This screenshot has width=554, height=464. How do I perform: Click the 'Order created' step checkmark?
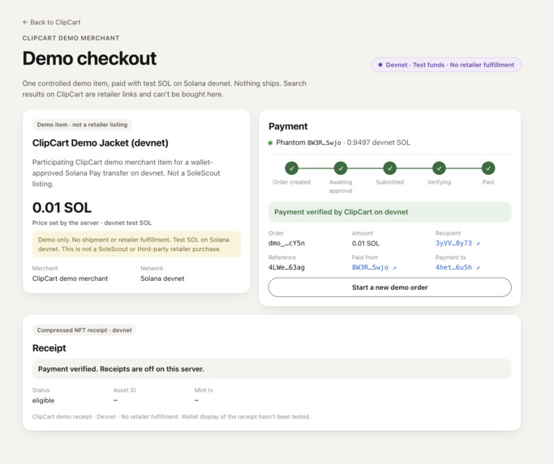(291, 168)
